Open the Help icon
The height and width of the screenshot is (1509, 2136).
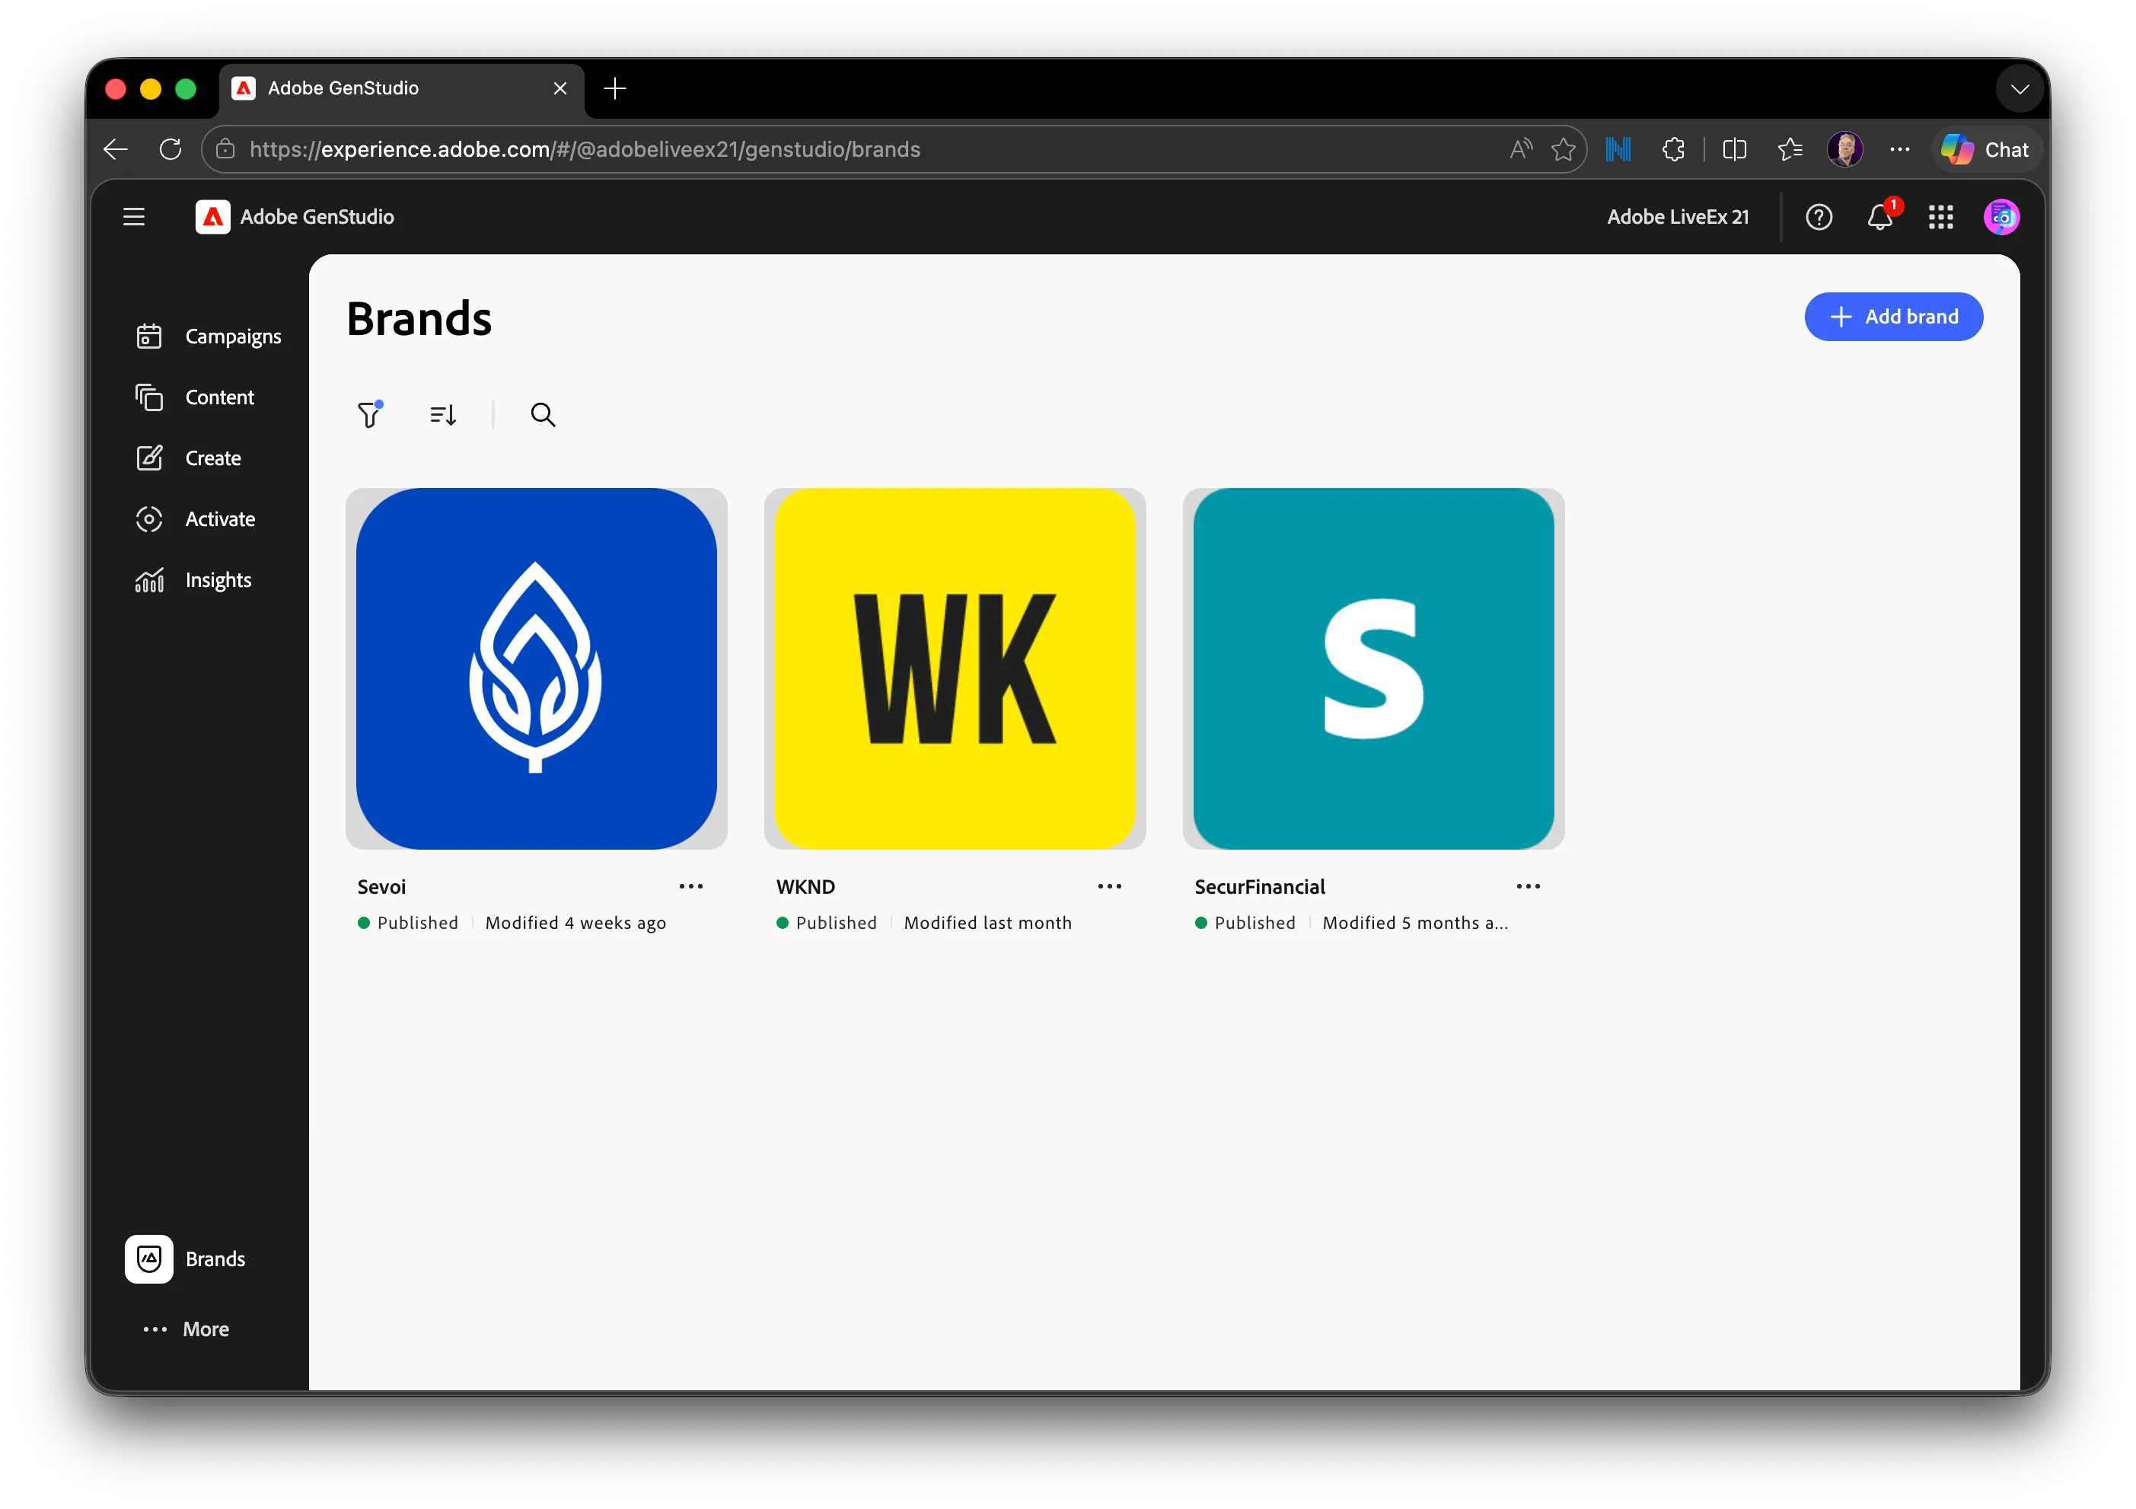(x=1819, y=217)
